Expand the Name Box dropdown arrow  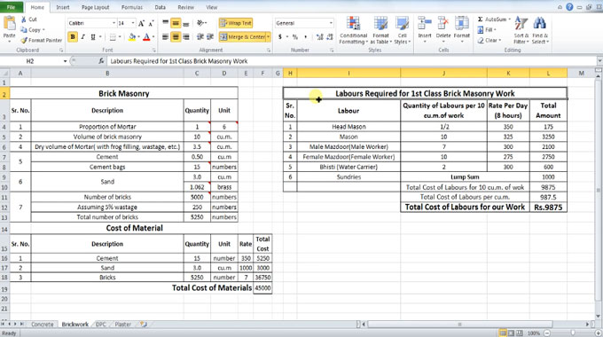65,61
